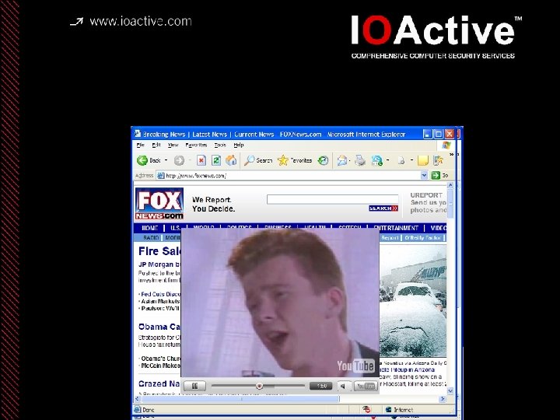Click the horizontal scrollbar left arrow
Viewport: 560px width, 420px height.
click(138, 399)
